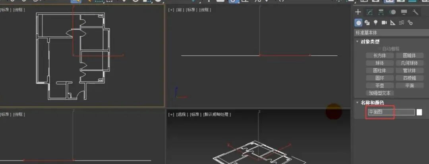Open the [标准] menu in front viewport
The height and width of the screenshot is (164, 429).
191,10
